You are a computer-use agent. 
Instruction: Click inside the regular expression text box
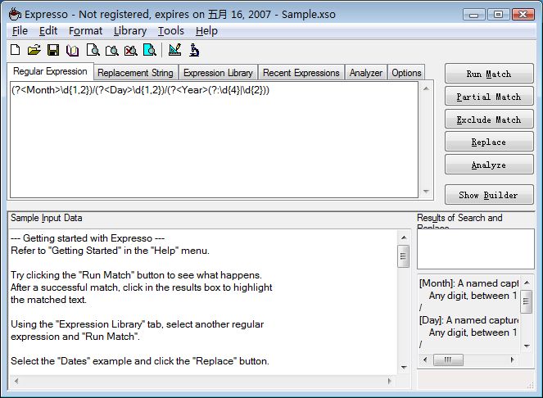(214, 140)
